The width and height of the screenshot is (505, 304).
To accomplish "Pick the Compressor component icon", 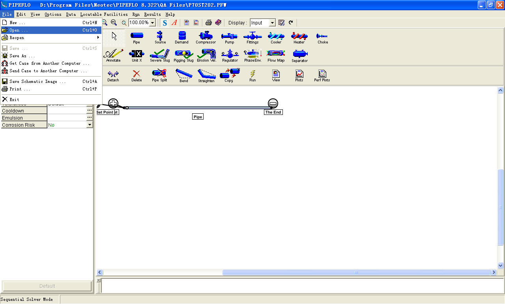I will (206, 38).
